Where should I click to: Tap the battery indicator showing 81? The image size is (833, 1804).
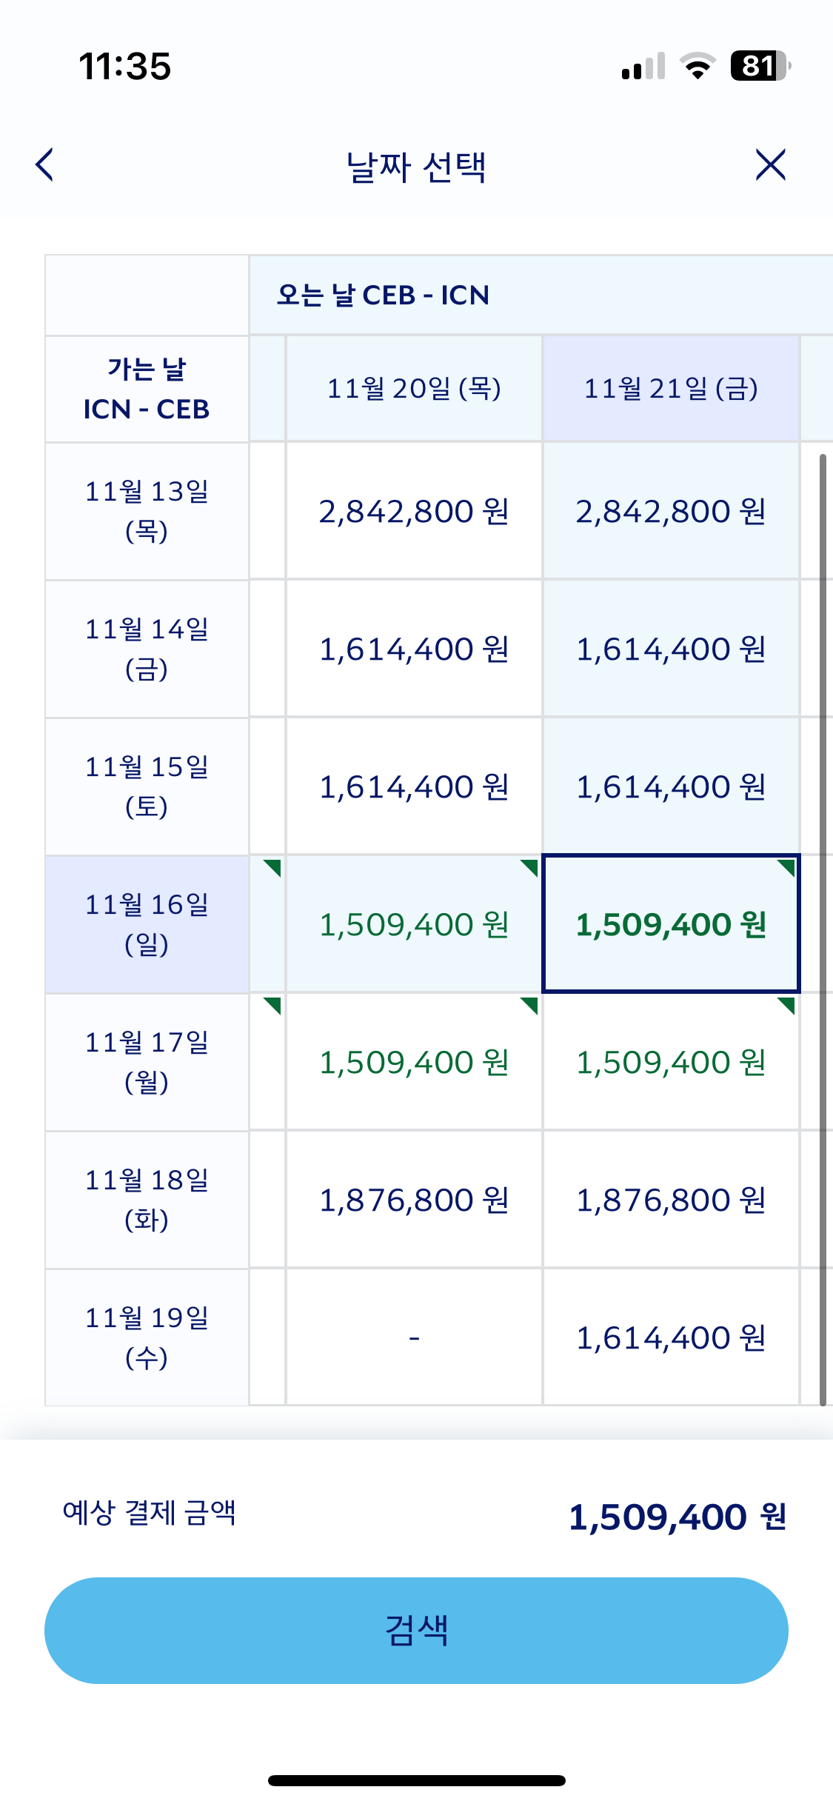pos(760,66)
